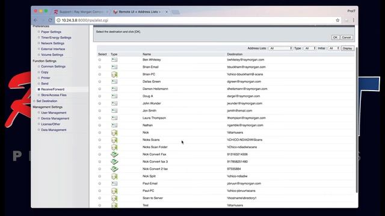385x216 pixels.
Task: Select the radio button for Nathan
Action: tap(100, 125)
